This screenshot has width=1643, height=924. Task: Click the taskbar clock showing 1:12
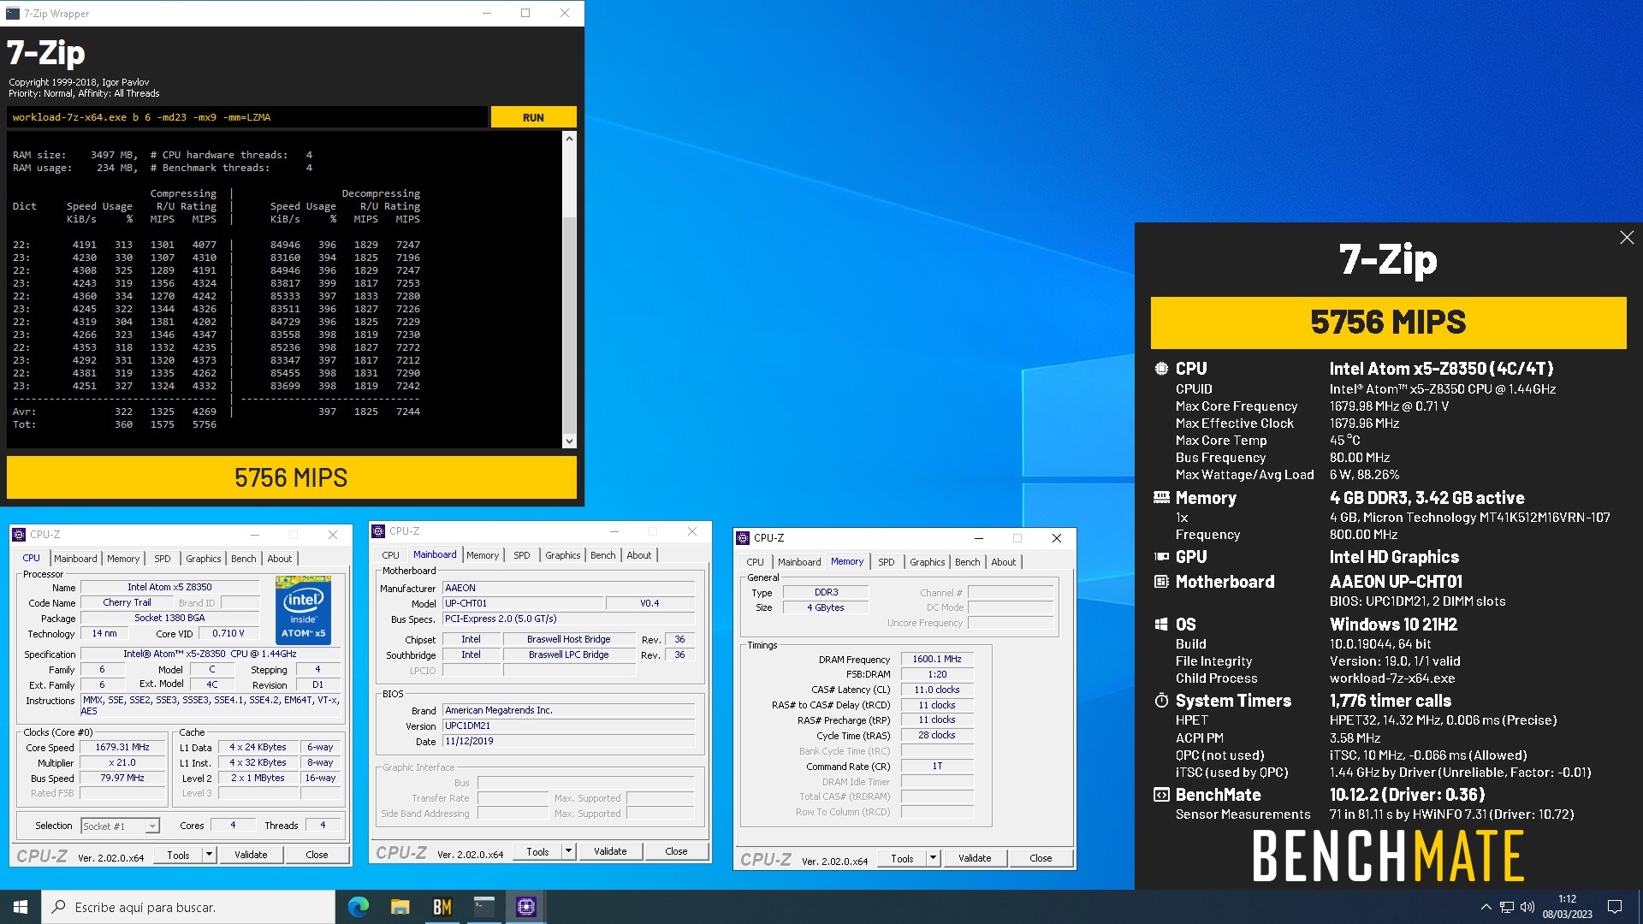tap(1568, 907)
